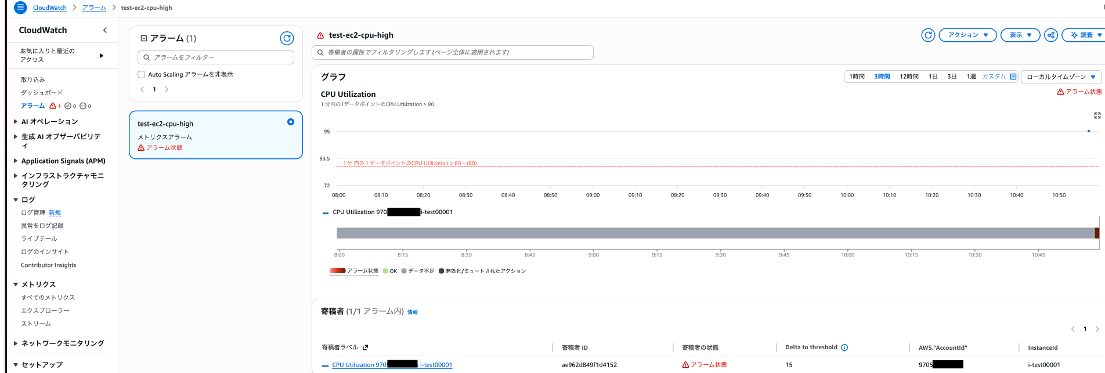The image size is (1105, 373).
Task: Select the 12時間 time range tab
Action: [909, 77]
